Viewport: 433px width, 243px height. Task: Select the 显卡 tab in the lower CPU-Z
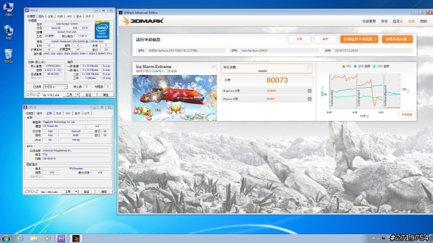[x=77, y=113]
